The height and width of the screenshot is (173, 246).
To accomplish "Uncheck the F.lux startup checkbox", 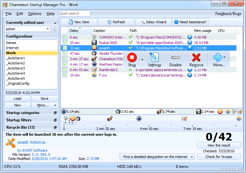I will coord(65,75).
